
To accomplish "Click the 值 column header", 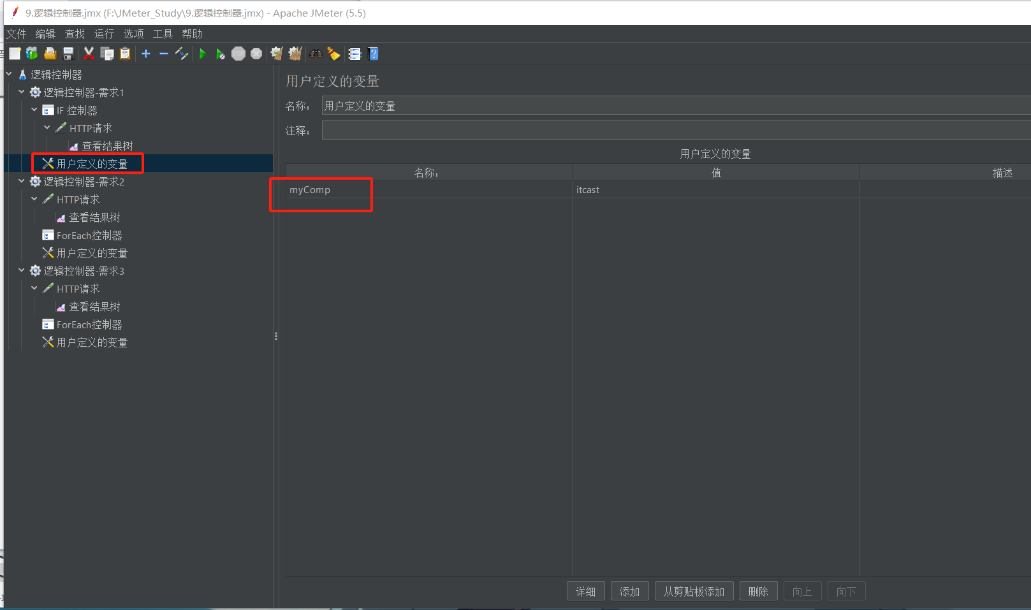I will (x=716, y=173).
